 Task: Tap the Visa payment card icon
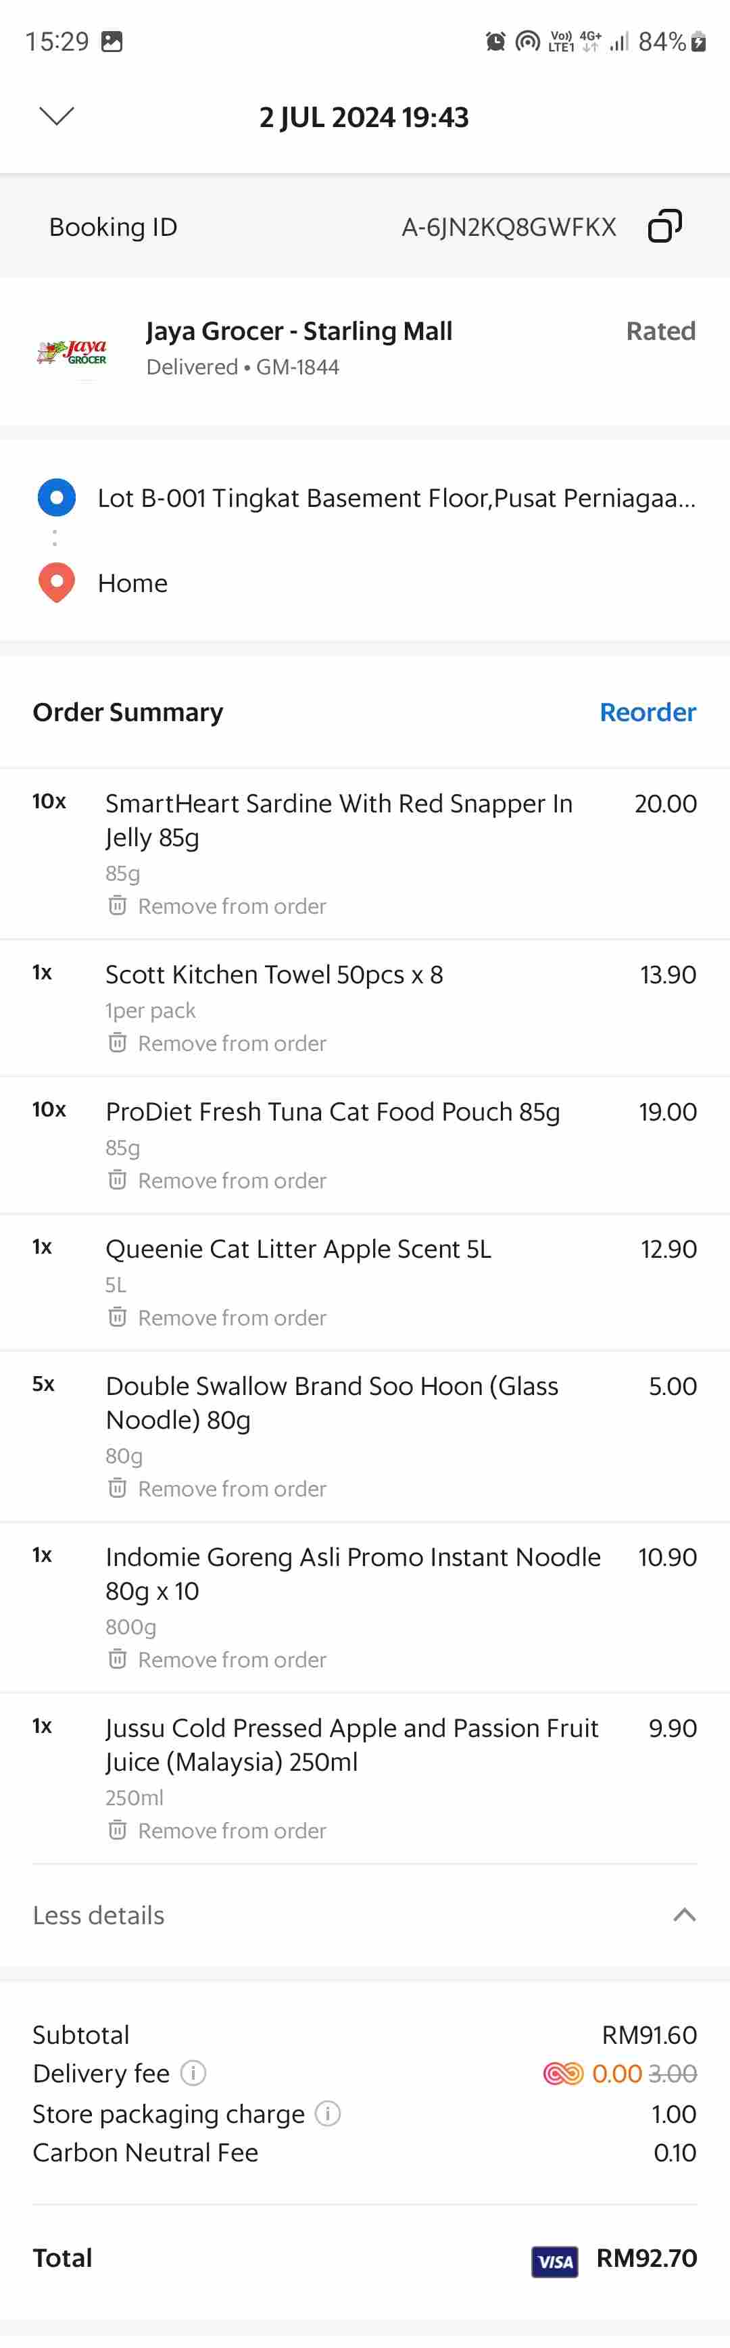tap(554, 2261)
